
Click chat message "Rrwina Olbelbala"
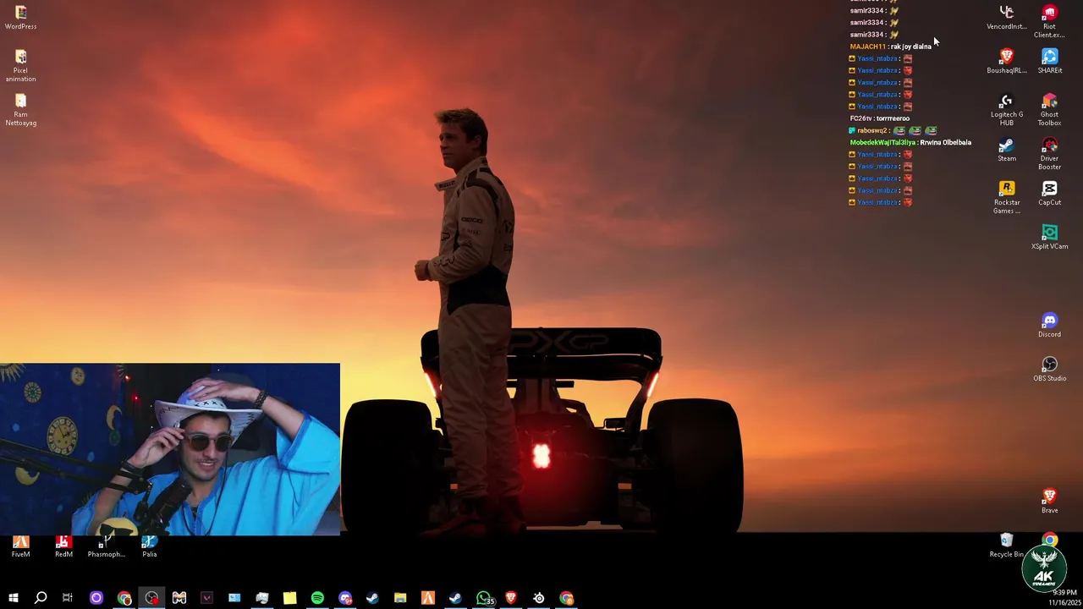pyautogui.click(x=945, y=142)
